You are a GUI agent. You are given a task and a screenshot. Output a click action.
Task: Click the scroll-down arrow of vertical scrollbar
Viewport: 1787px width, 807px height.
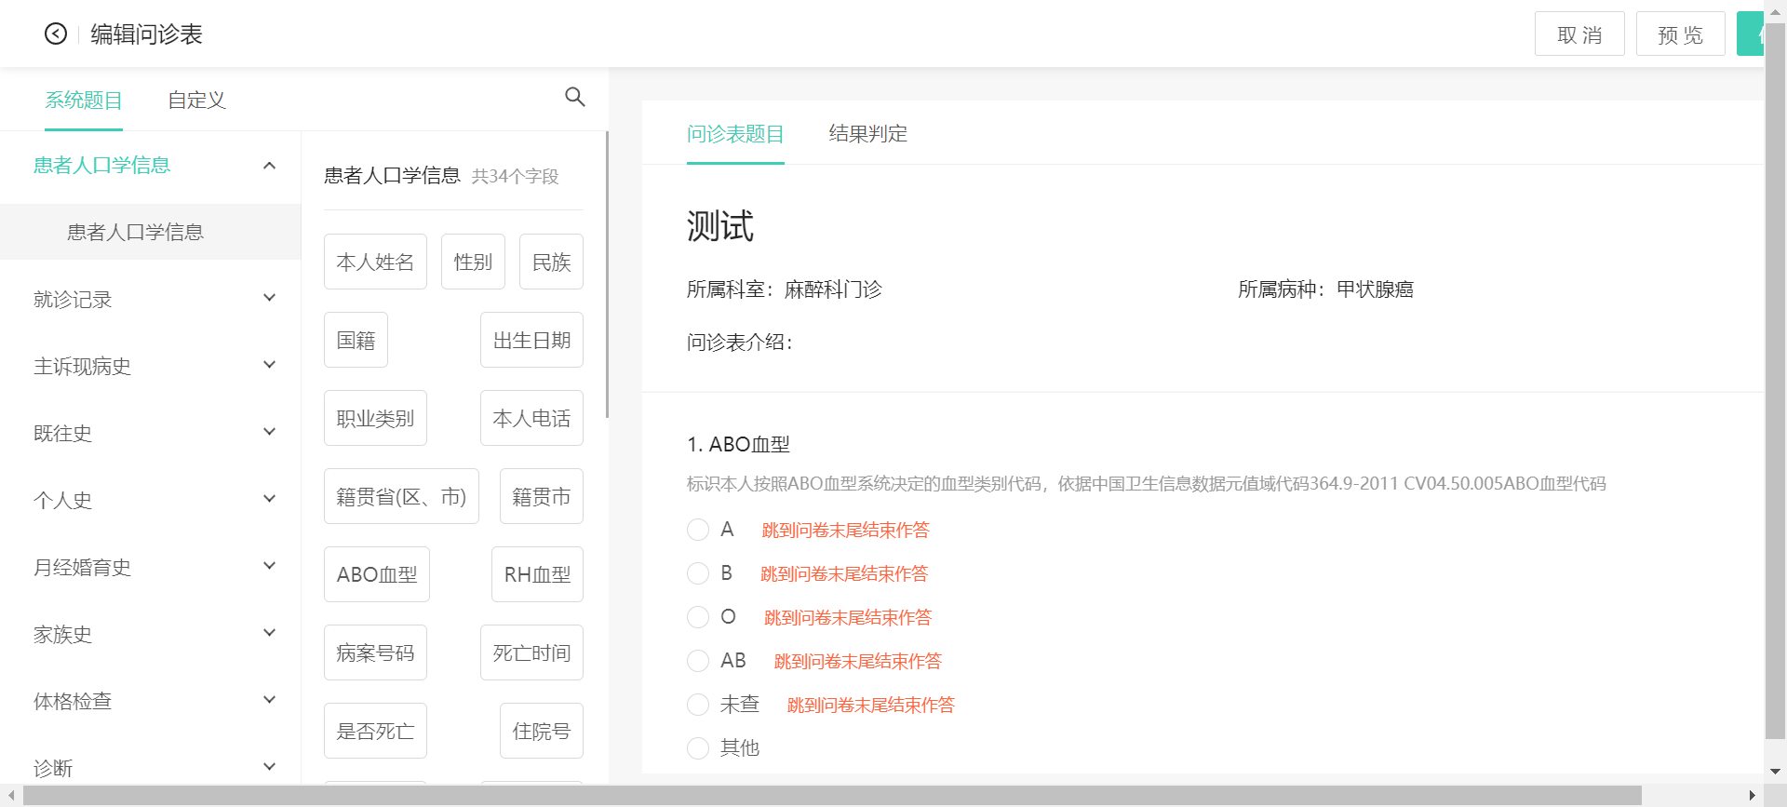(1775, 772)
